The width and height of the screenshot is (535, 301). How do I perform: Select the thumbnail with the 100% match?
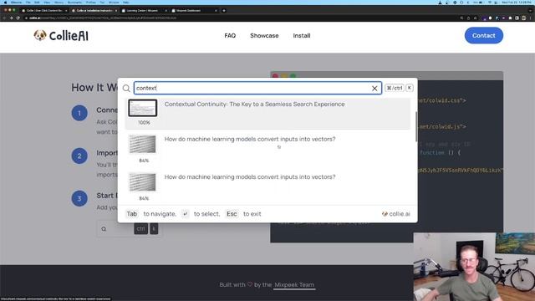(143, 108)
